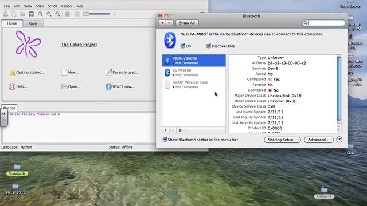
Task: Click the Open folder icon in Calico toolbar
Action: 22,14
